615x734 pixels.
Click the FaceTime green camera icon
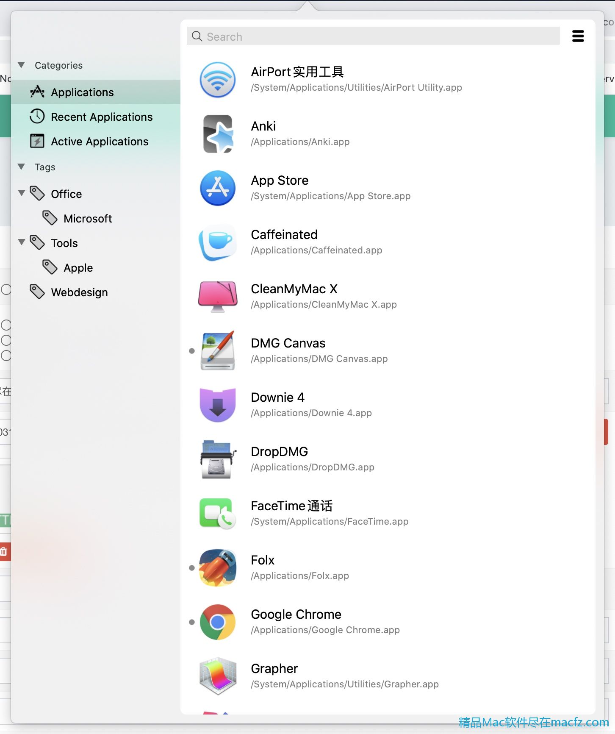point(218,514)
